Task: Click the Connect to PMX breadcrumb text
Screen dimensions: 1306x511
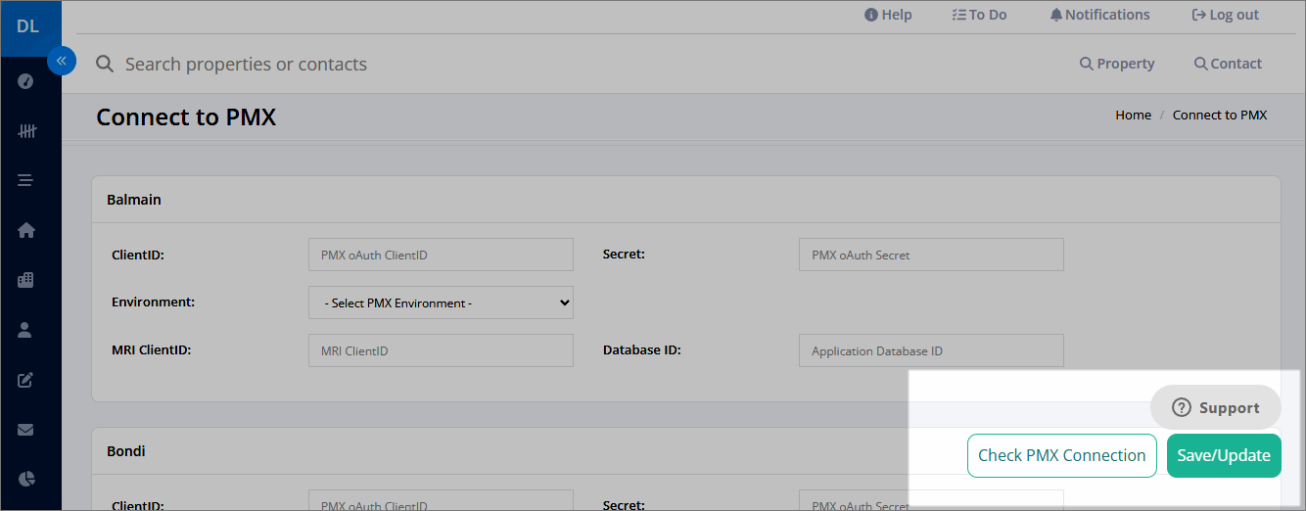Action: 1220,115
